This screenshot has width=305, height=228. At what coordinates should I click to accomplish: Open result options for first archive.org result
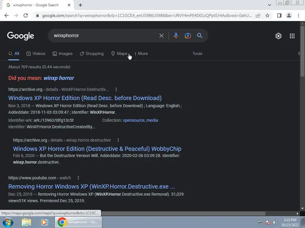[116, 89]
